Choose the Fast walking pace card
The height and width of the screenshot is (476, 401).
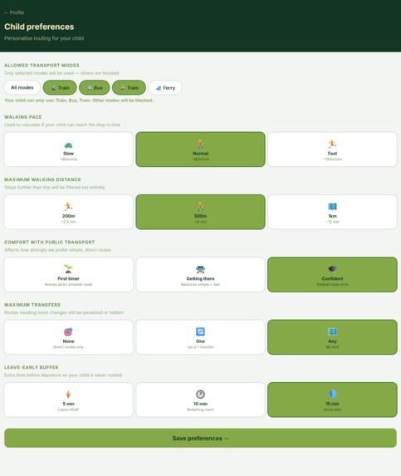pyautogui.click(x=332, y=150)
